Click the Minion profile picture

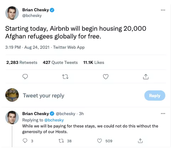(12, 95)
